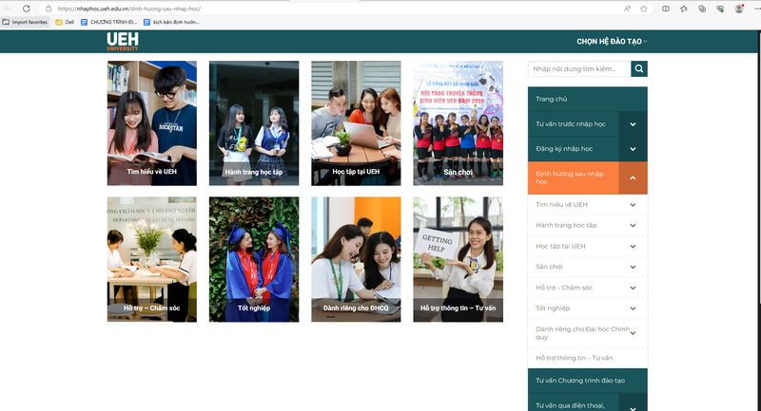Open the Tìm hiểu về UEH image card
This screenshot has width=761, height=411.
pyautogui.click(x=152, y=123)
